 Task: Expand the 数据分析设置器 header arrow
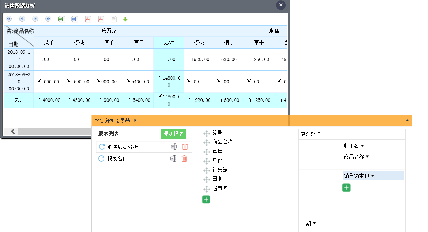click(x=135, y=120)
